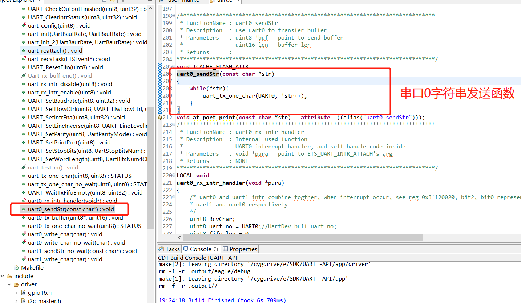The width and height of the screenshot is (521, 303).
Task: Click the crossed-out icon beside Uart_rx_buff_enq
Action: point(24,75)
